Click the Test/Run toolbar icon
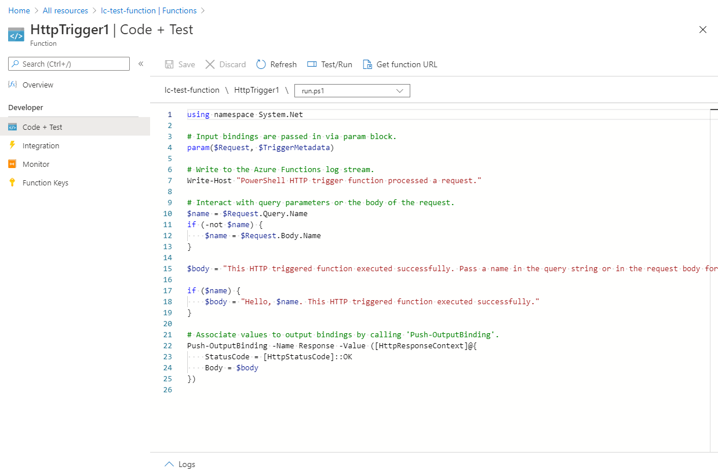This screenshot has height=474, width=718. (x=311, y=64)
